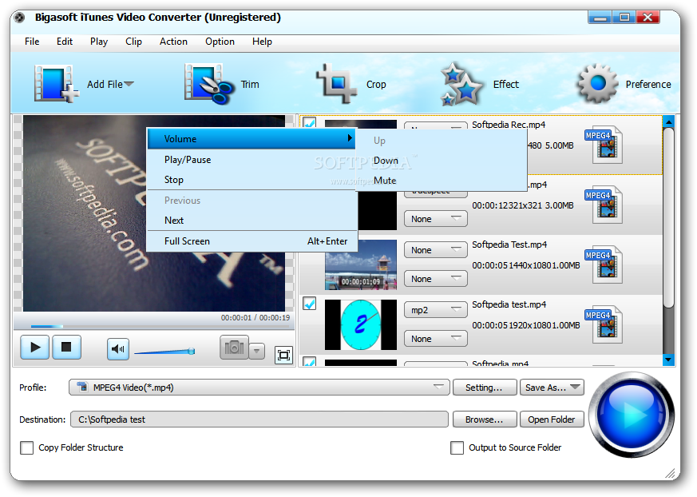Click the Stop square button in the player
697x497 pixels.
67,347
